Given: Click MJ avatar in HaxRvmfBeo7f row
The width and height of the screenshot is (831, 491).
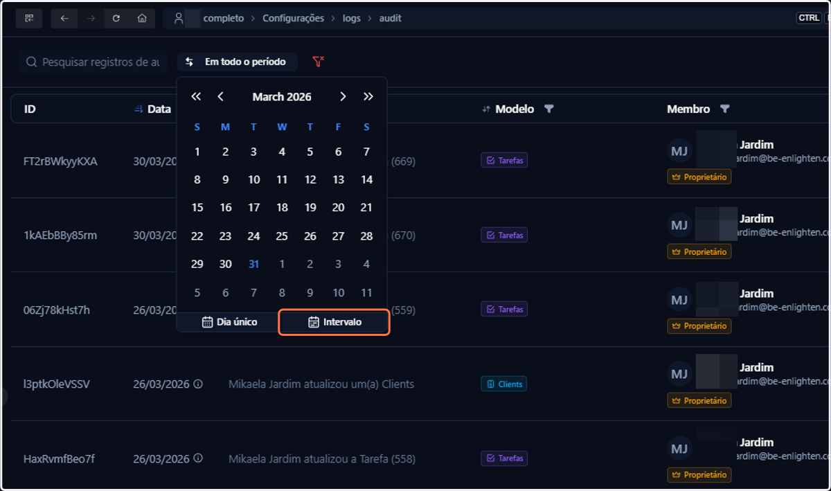Looking at the screenshot, I should coord(679,448).
